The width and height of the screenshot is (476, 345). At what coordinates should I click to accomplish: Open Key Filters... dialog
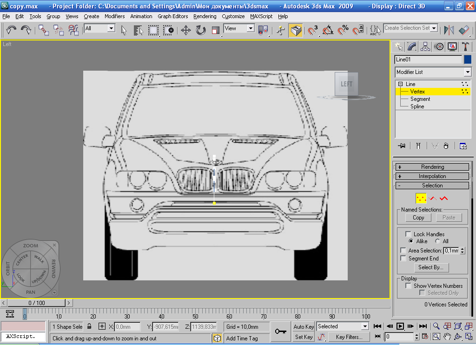(x=349, y=337)
